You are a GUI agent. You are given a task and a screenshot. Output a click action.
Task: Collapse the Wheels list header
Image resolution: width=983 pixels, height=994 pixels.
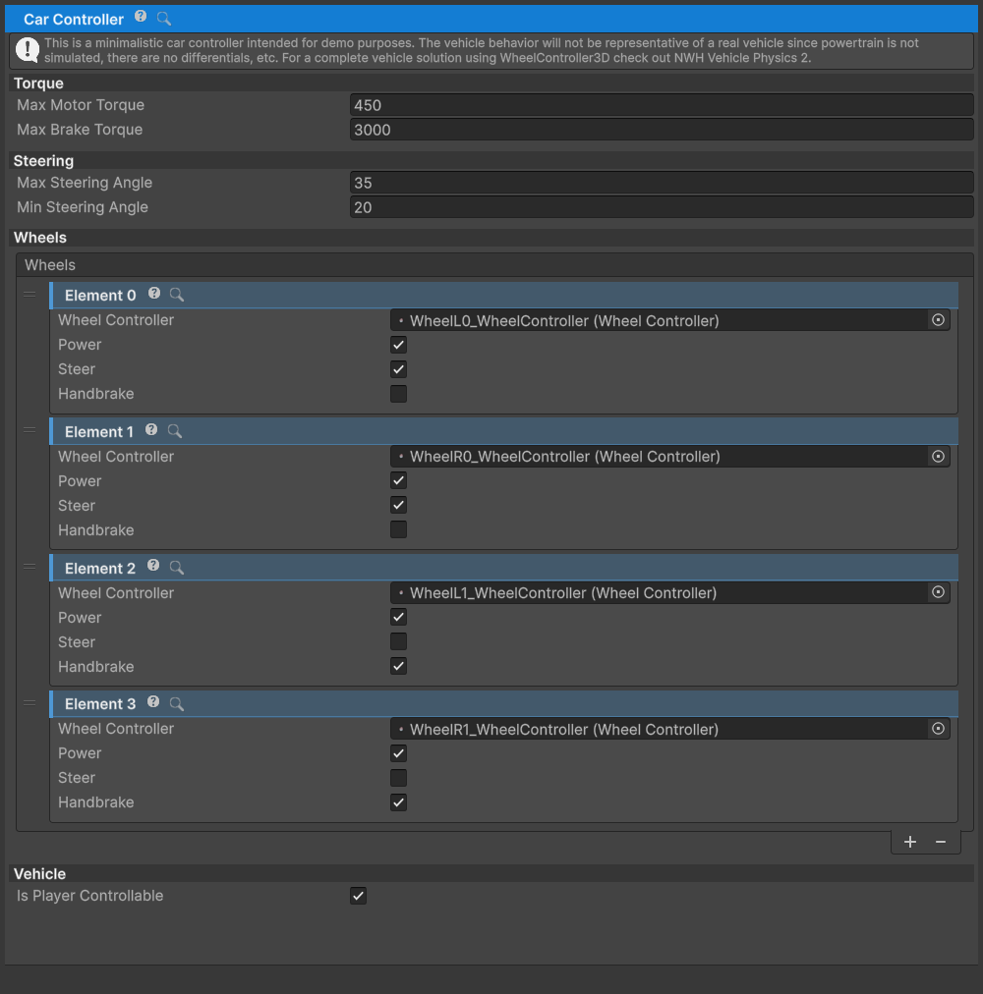[494, 265]
